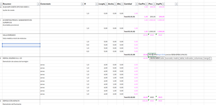Click the cell being edited with the =BUSCARV formula

click(x=152, y=55)
